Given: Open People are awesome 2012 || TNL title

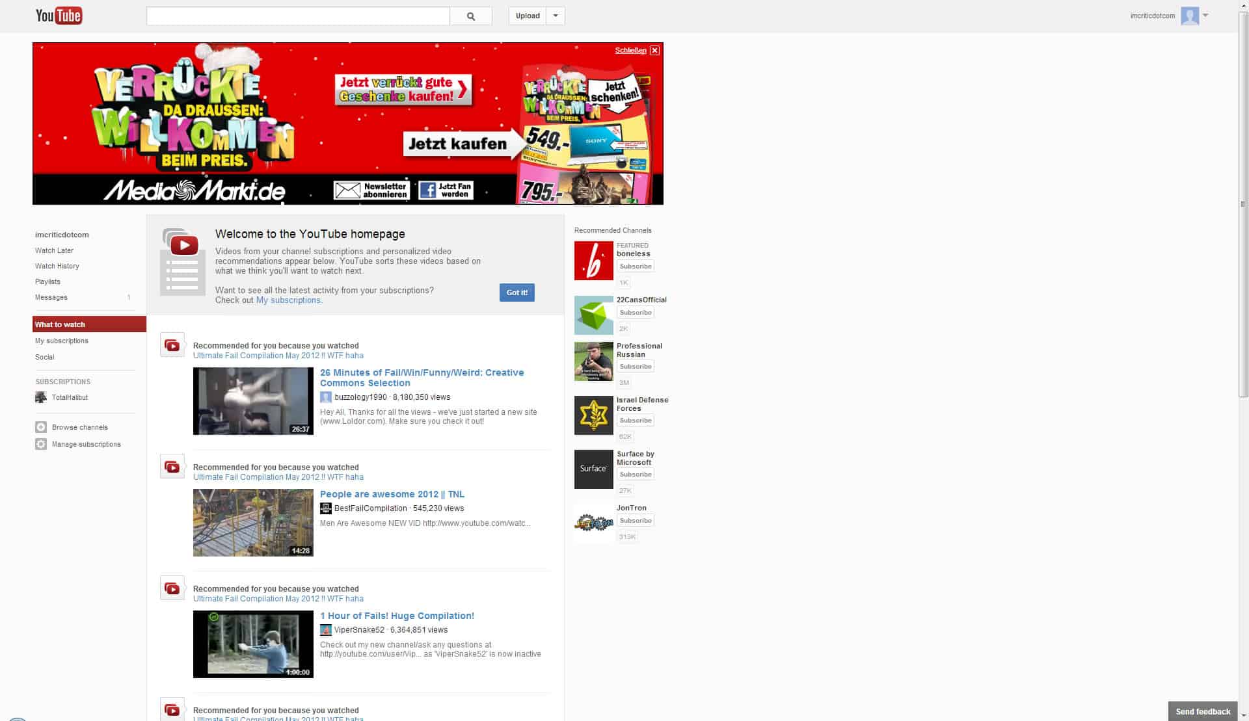Looking at the screenshot, I should tap(392, 494).
